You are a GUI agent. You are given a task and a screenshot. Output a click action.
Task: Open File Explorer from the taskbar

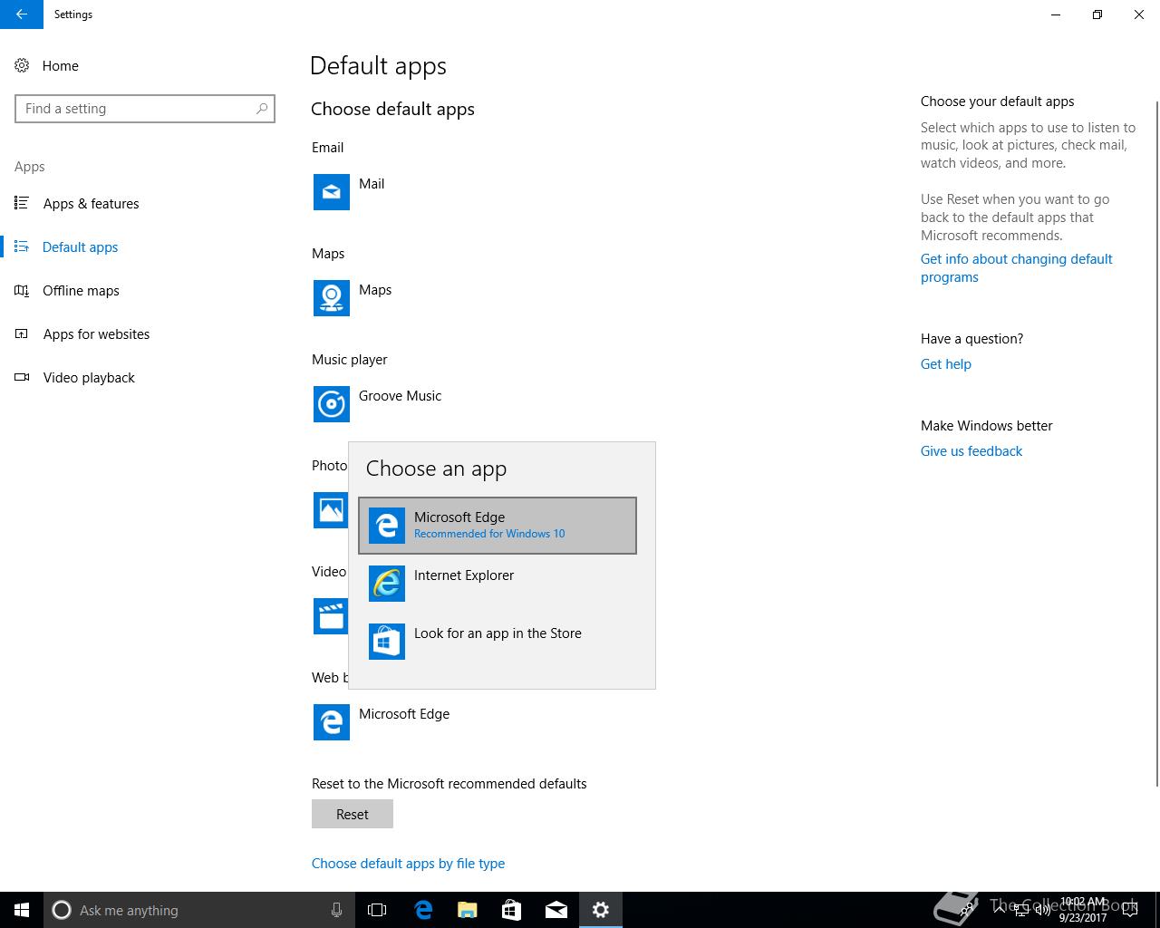coord(467,910)
